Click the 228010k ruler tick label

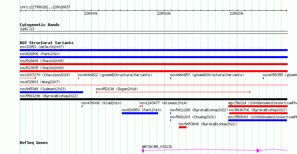[x=164, y=14]
